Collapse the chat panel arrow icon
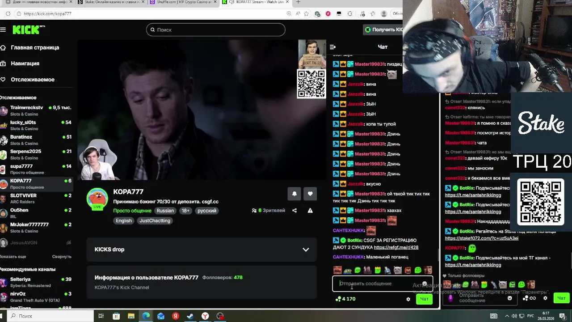 (332, 47)
